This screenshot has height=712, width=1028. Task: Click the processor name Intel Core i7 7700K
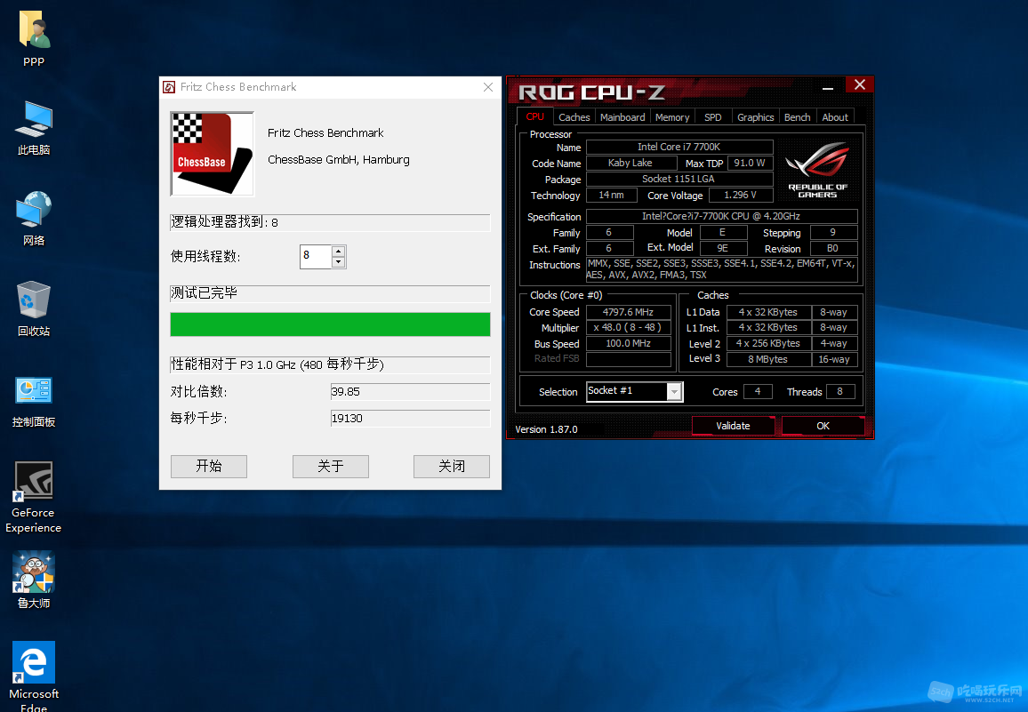coord(679,147)
